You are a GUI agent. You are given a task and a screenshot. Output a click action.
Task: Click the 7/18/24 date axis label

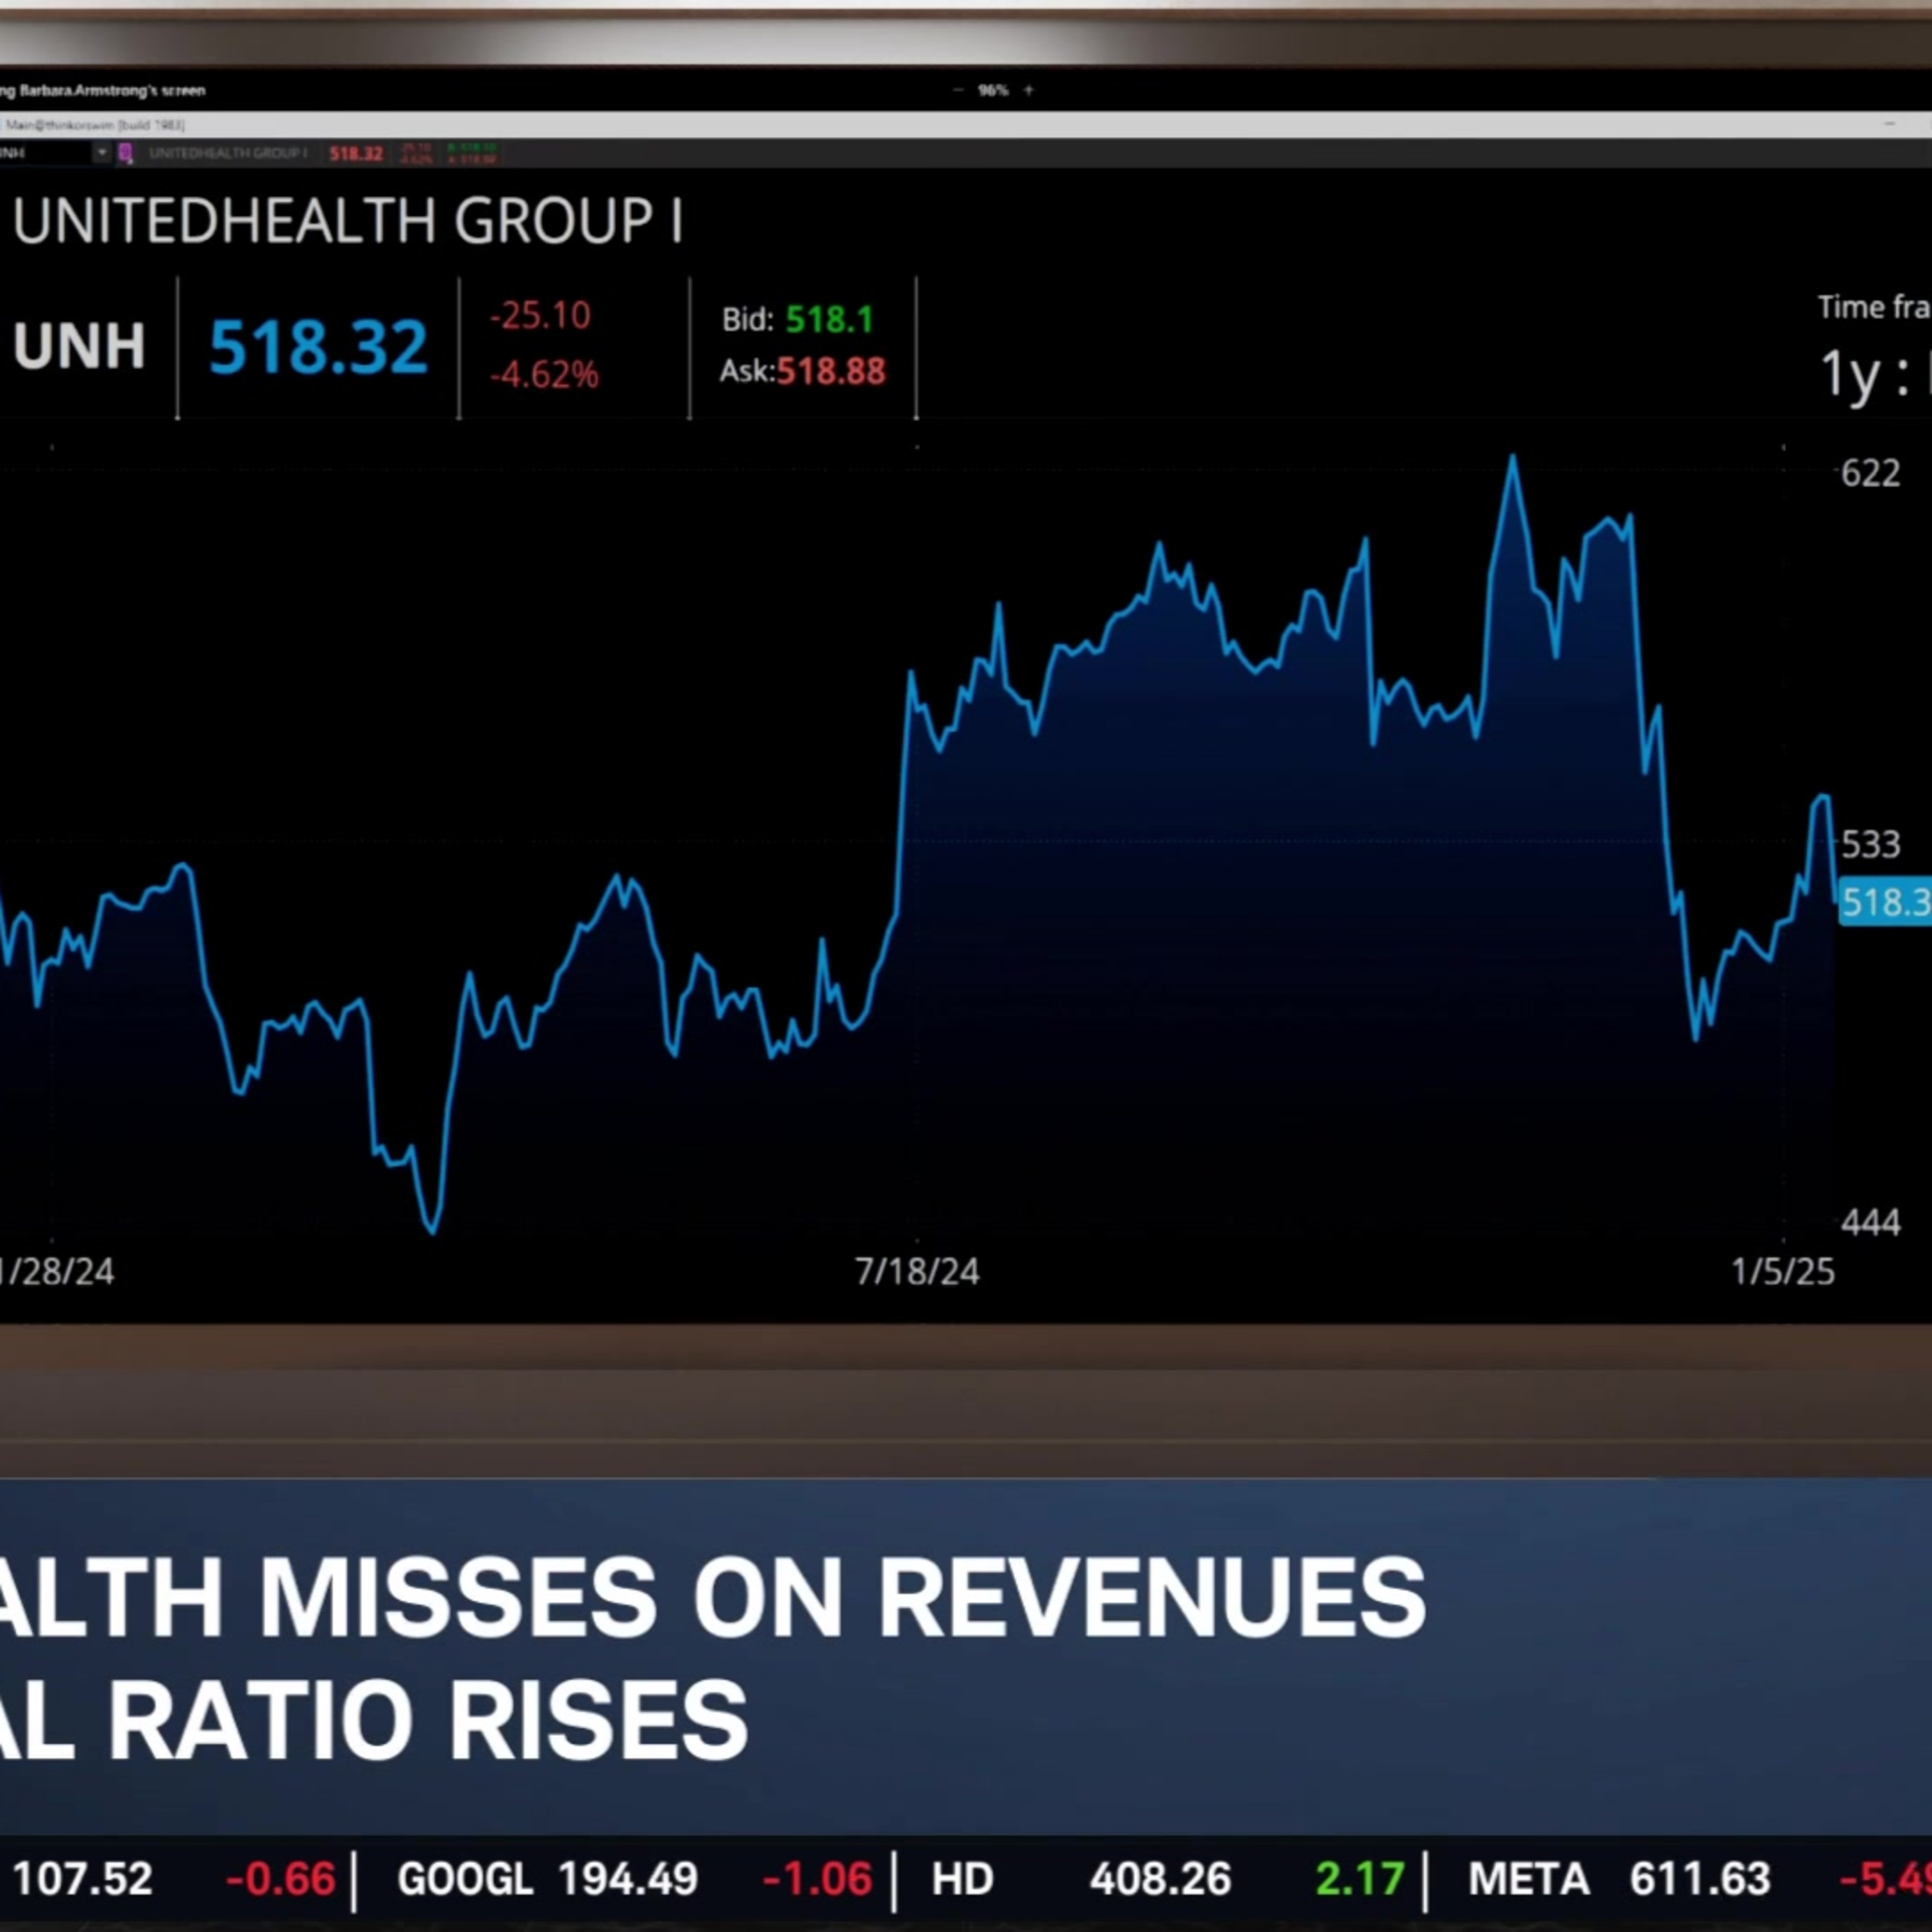[917, 1271]
